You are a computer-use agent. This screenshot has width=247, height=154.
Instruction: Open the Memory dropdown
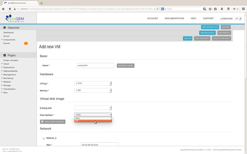pyautogui.click(x=93, y=90)
